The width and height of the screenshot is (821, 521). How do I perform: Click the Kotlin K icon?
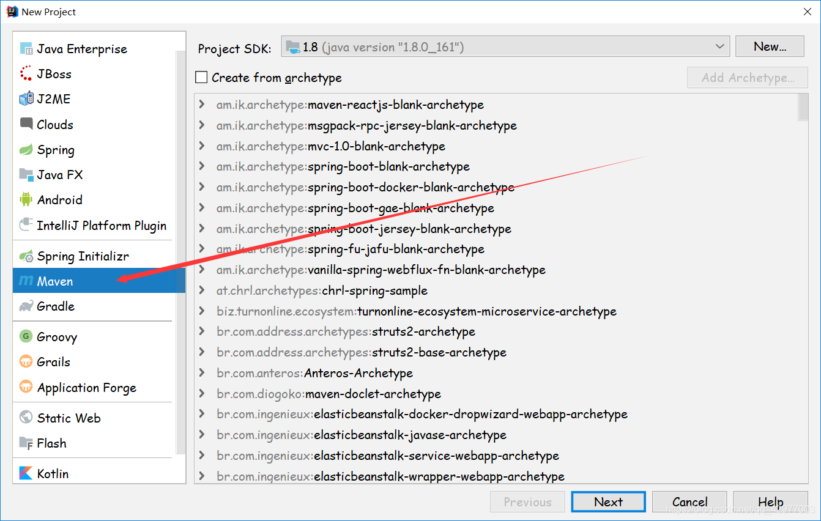click(x=26, y=473)
